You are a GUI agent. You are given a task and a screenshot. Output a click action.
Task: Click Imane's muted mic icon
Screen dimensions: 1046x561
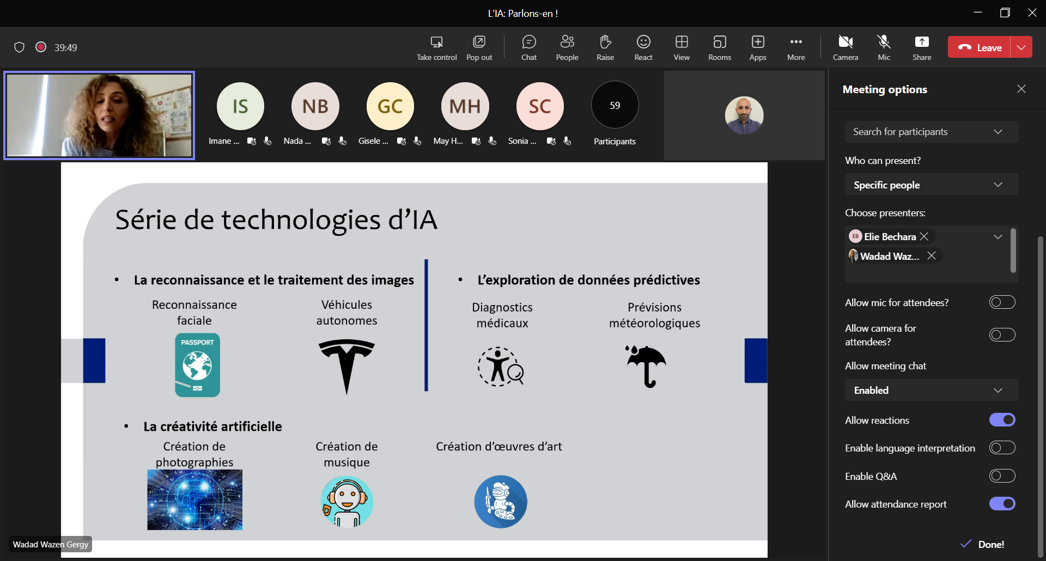click(267, 141)
